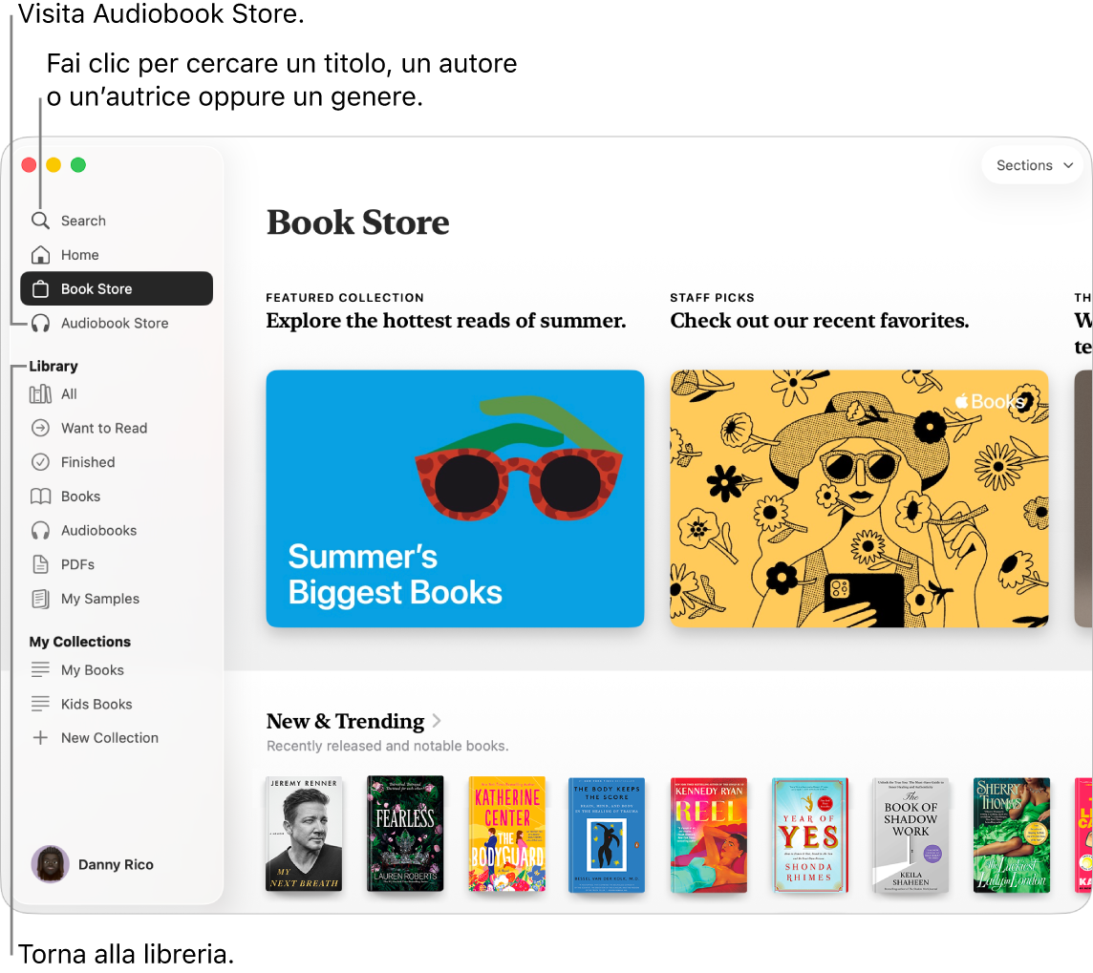Open the Finished checkmark icon
The height and width of the screenshot is (973, 1093).
coord(40,462)
